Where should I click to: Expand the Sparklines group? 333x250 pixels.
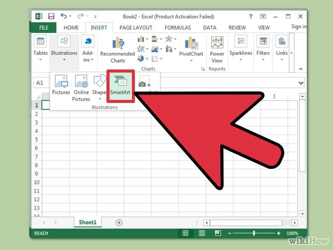point(241,48)
